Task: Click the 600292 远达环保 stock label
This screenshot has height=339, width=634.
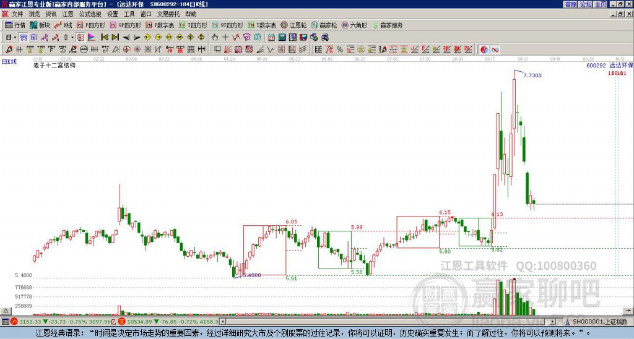Action: click(610, 65)
